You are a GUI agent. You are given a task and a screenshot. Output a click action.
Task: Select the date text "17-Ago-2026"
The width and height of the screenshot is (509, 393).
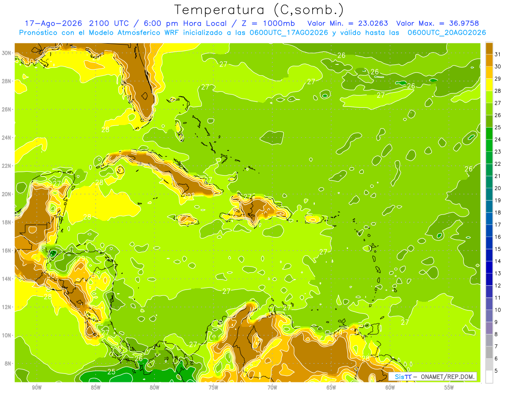point(53,23)
